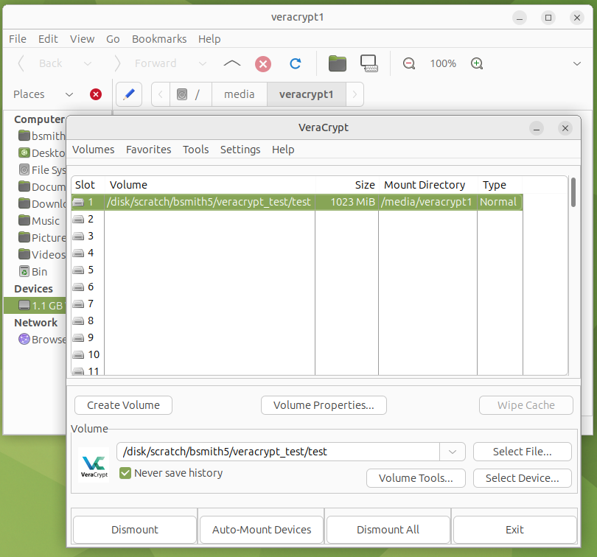Select drive icon for slot 8
Image resolution: width=597 pixels, height=557 pixels.
(78, 321)
